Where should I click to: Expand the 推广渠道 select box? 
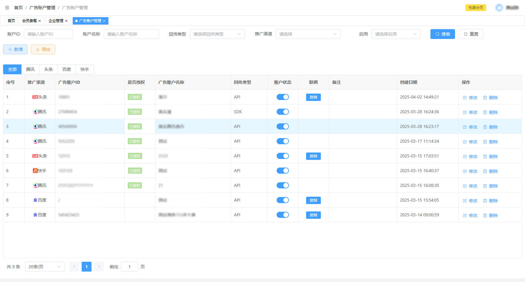tap(308, 34)
